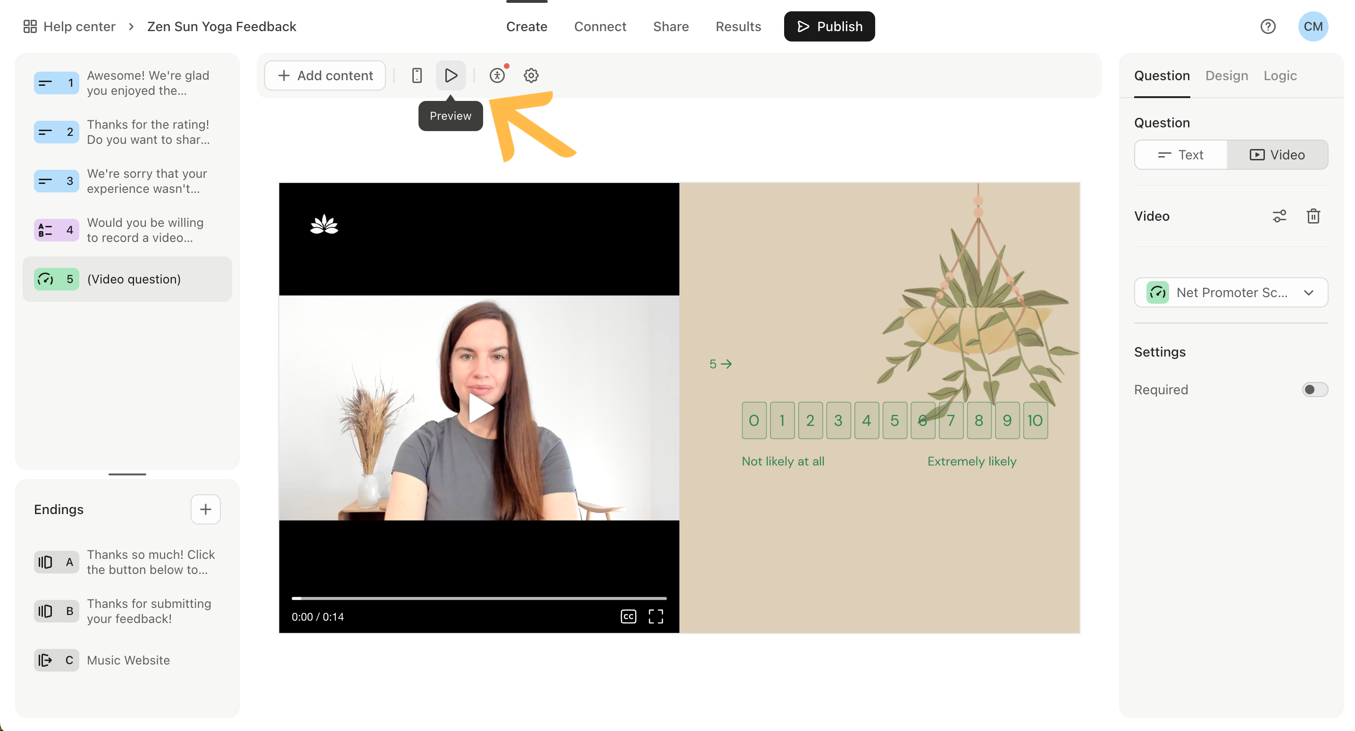Click the help question mark icon
This screenshot has height=731, width=1355.
point(1268,26)
